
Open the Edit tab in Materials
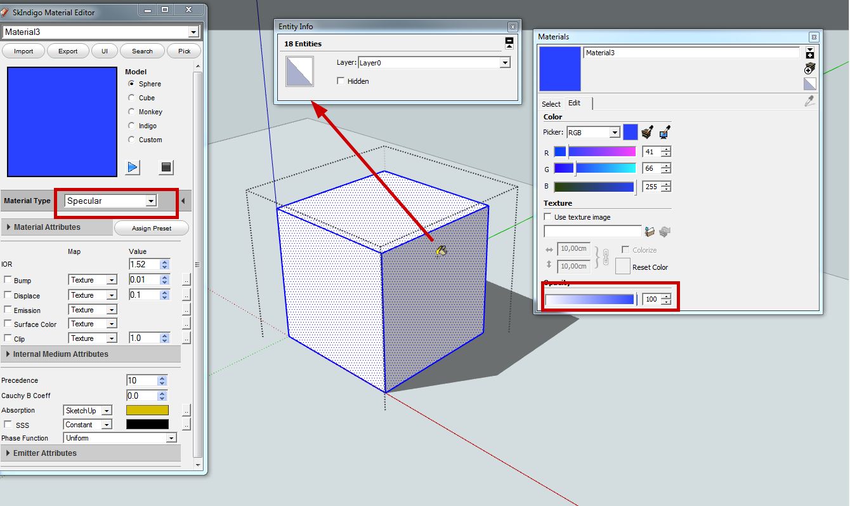(574, 103)
